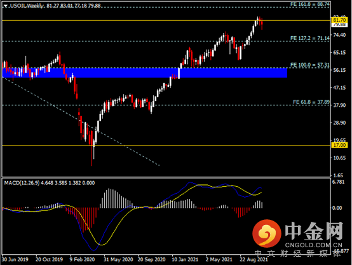Image resolution: width=352 pixels, height=265 pixels.
Task: Open the chart dropdown triangle beside USOIL
Action: click(x=5, y=6)
